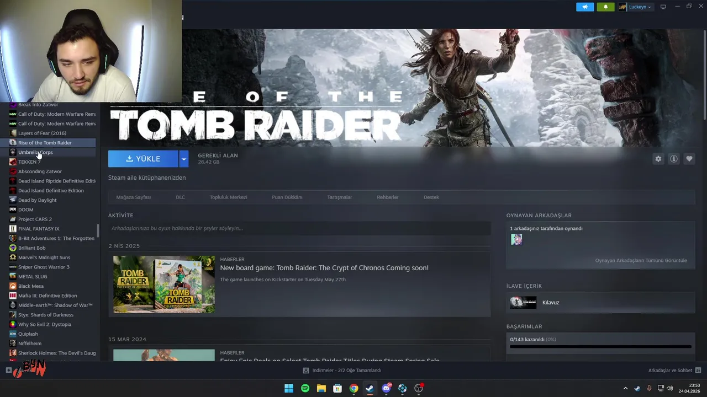The image size is (707, 397).
Task: Open the DLC tab
Action: click(180, 197)
